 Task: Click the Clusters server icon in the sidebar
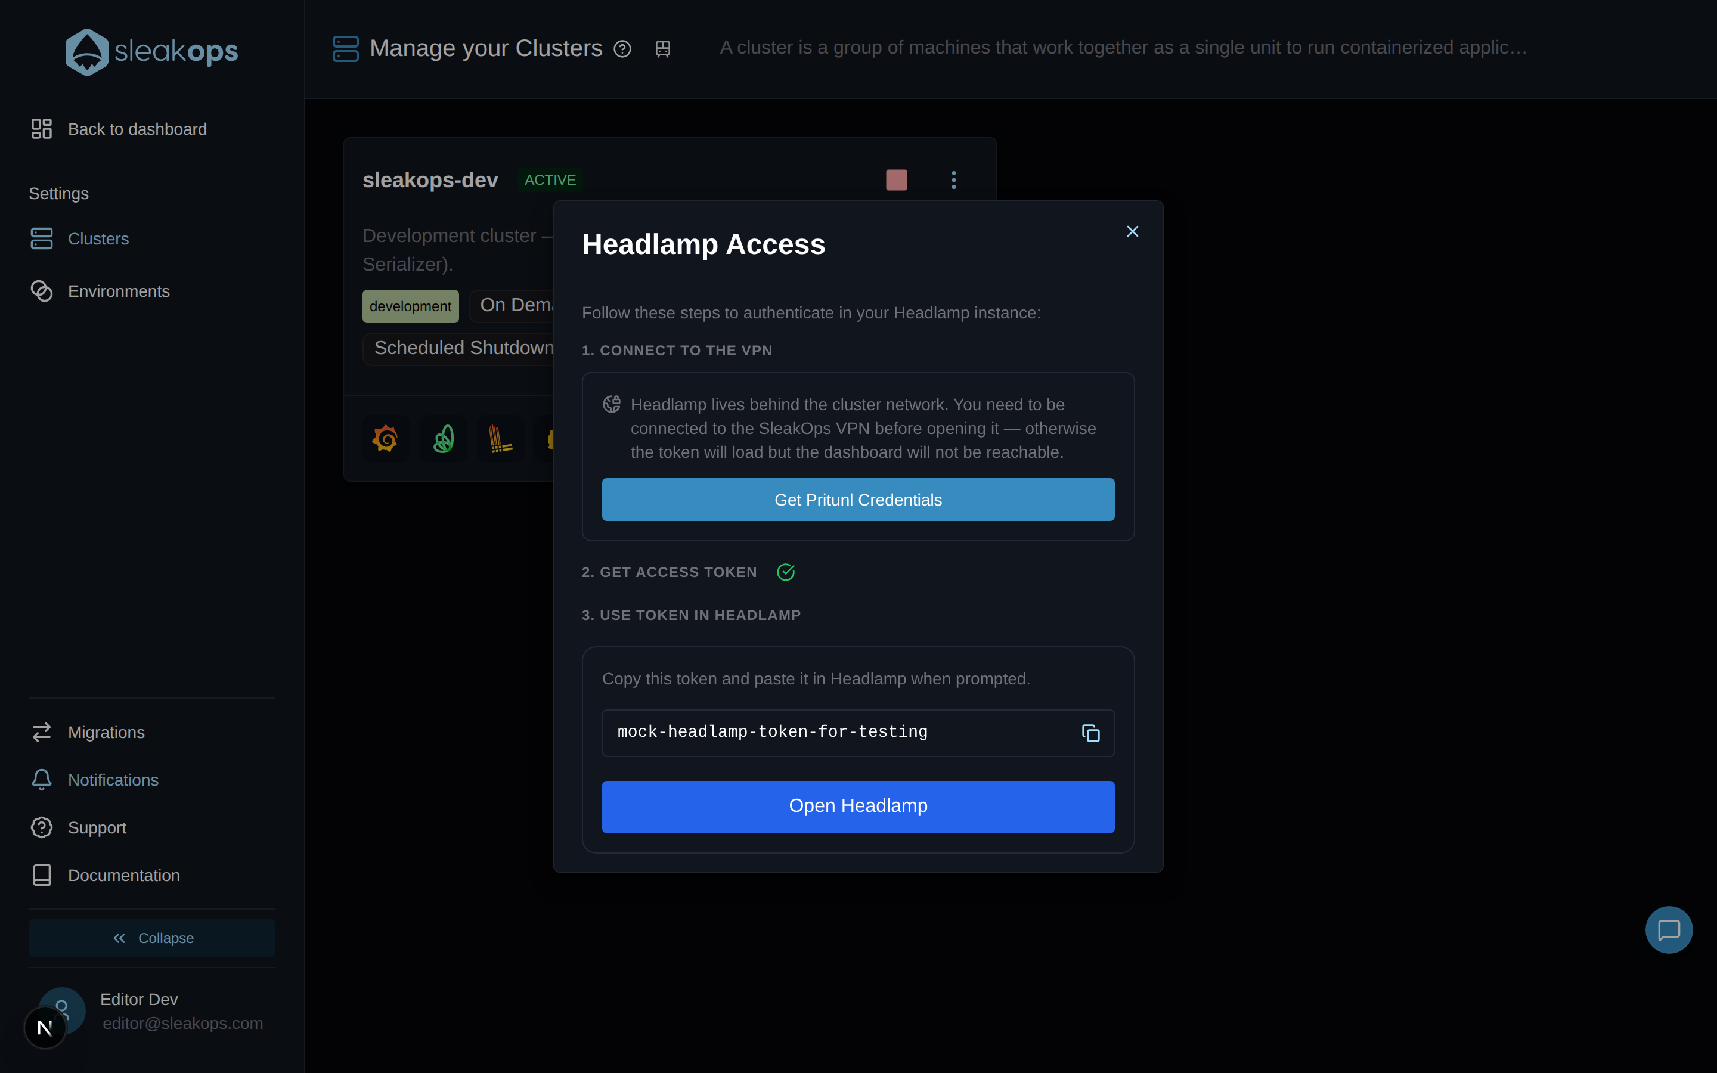pyautogui.click(x=42, y=238)
